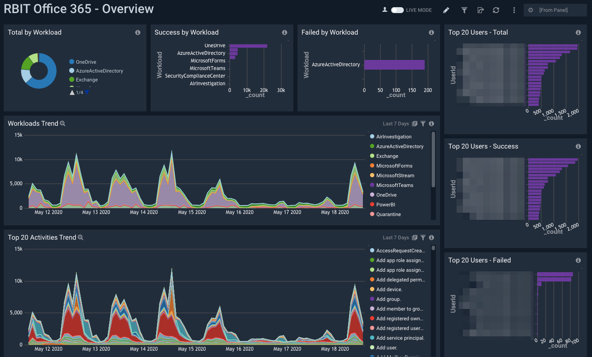The width and height of the screenshot is (592, 357).
Task: Click Workloads Trend panel filter funnel icon
Action: point(423,124)
